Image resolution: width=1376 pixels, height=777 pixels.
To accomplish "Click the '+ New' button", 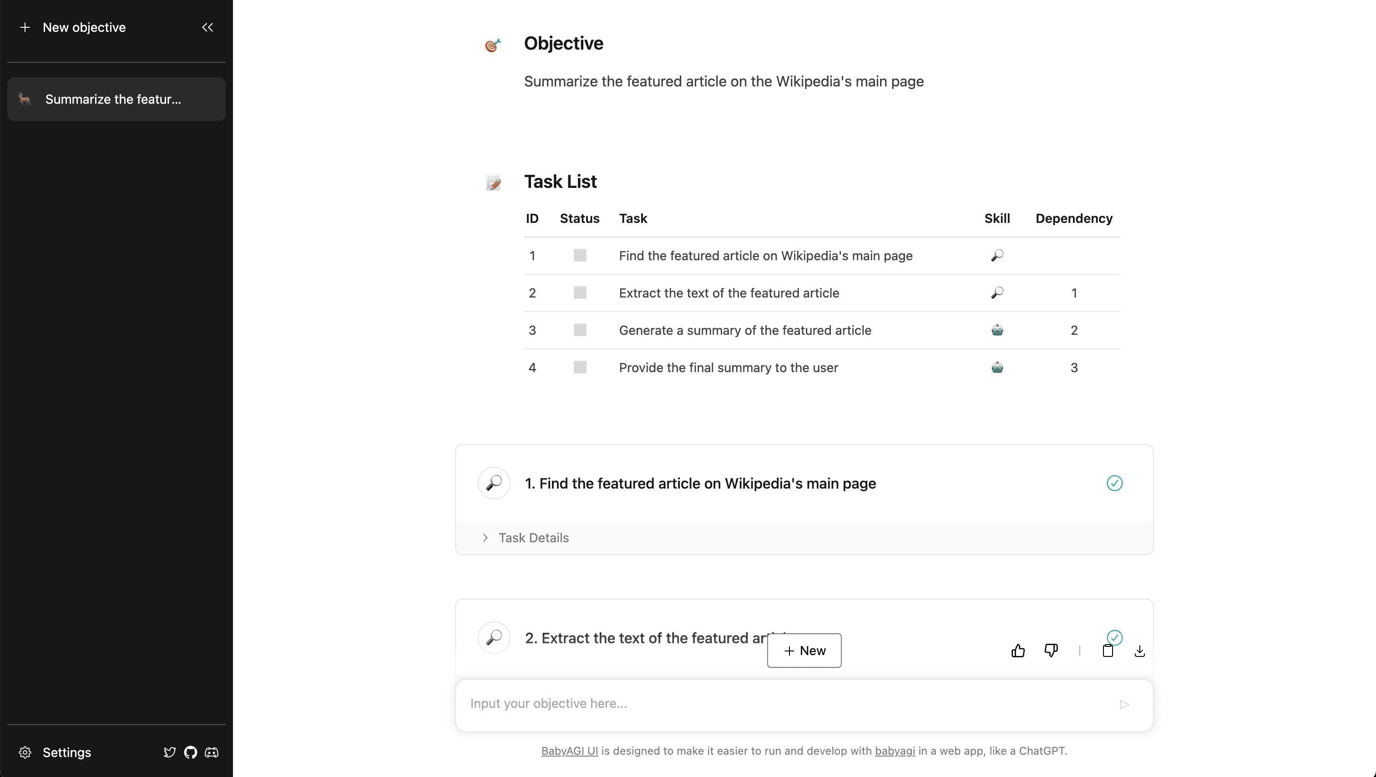I will click(x=804, y=651).
